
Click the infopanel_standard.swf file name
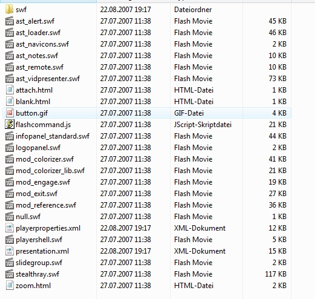53,136
